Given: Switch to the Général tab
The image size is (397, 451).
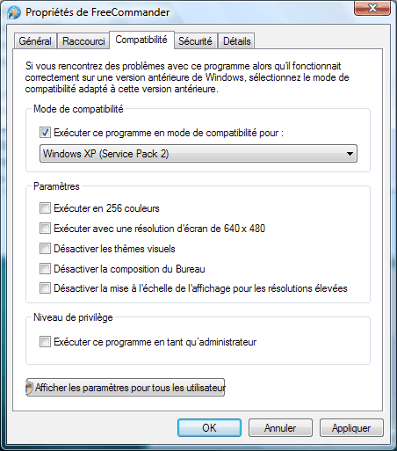Looking at the screenshot, I should point(35,41).
